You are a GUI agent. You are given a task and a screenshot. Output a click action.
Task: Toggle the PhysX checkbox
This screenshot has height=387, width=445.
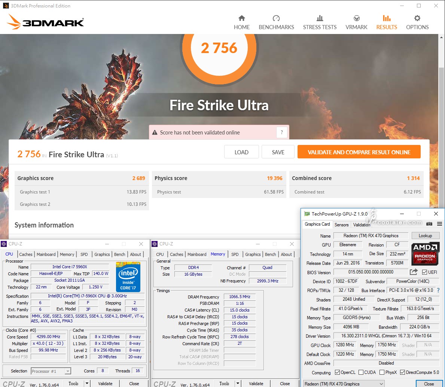[x=382, y=372]
